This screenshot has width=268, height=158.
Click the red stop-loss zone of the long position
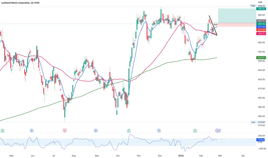point(237,25)
